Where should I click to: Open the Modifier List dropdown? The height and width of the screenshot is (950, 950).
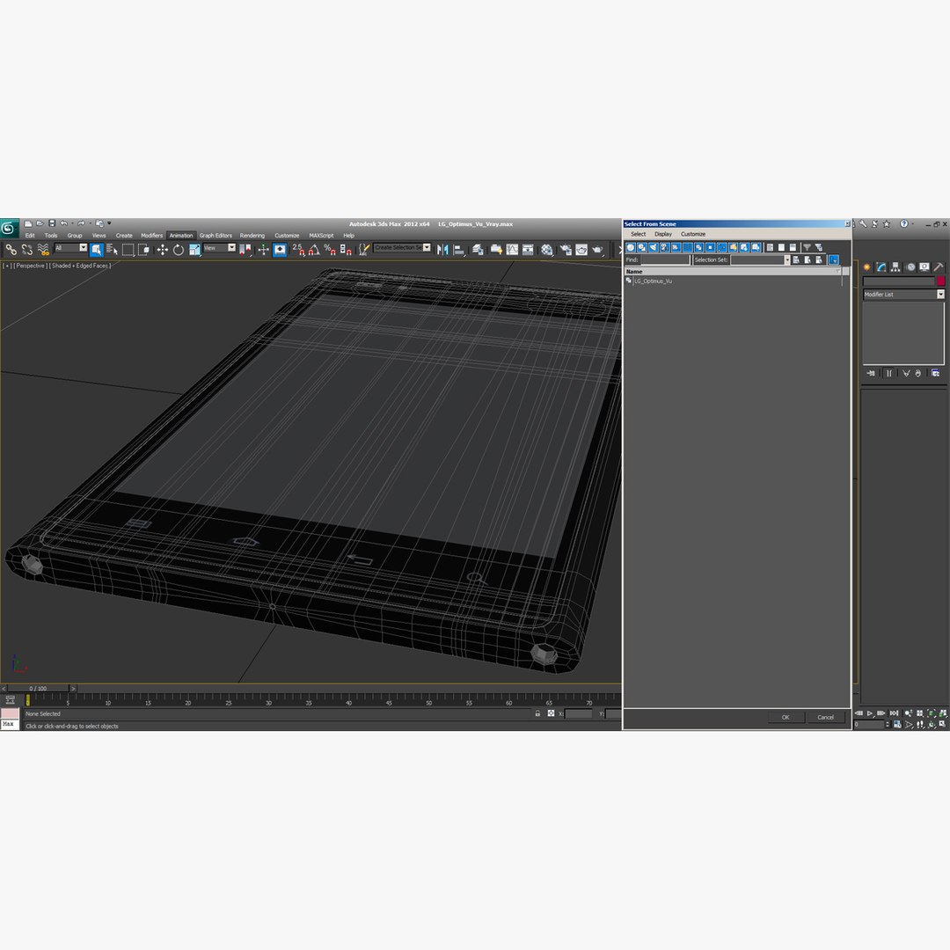click(x=940, y=295)
